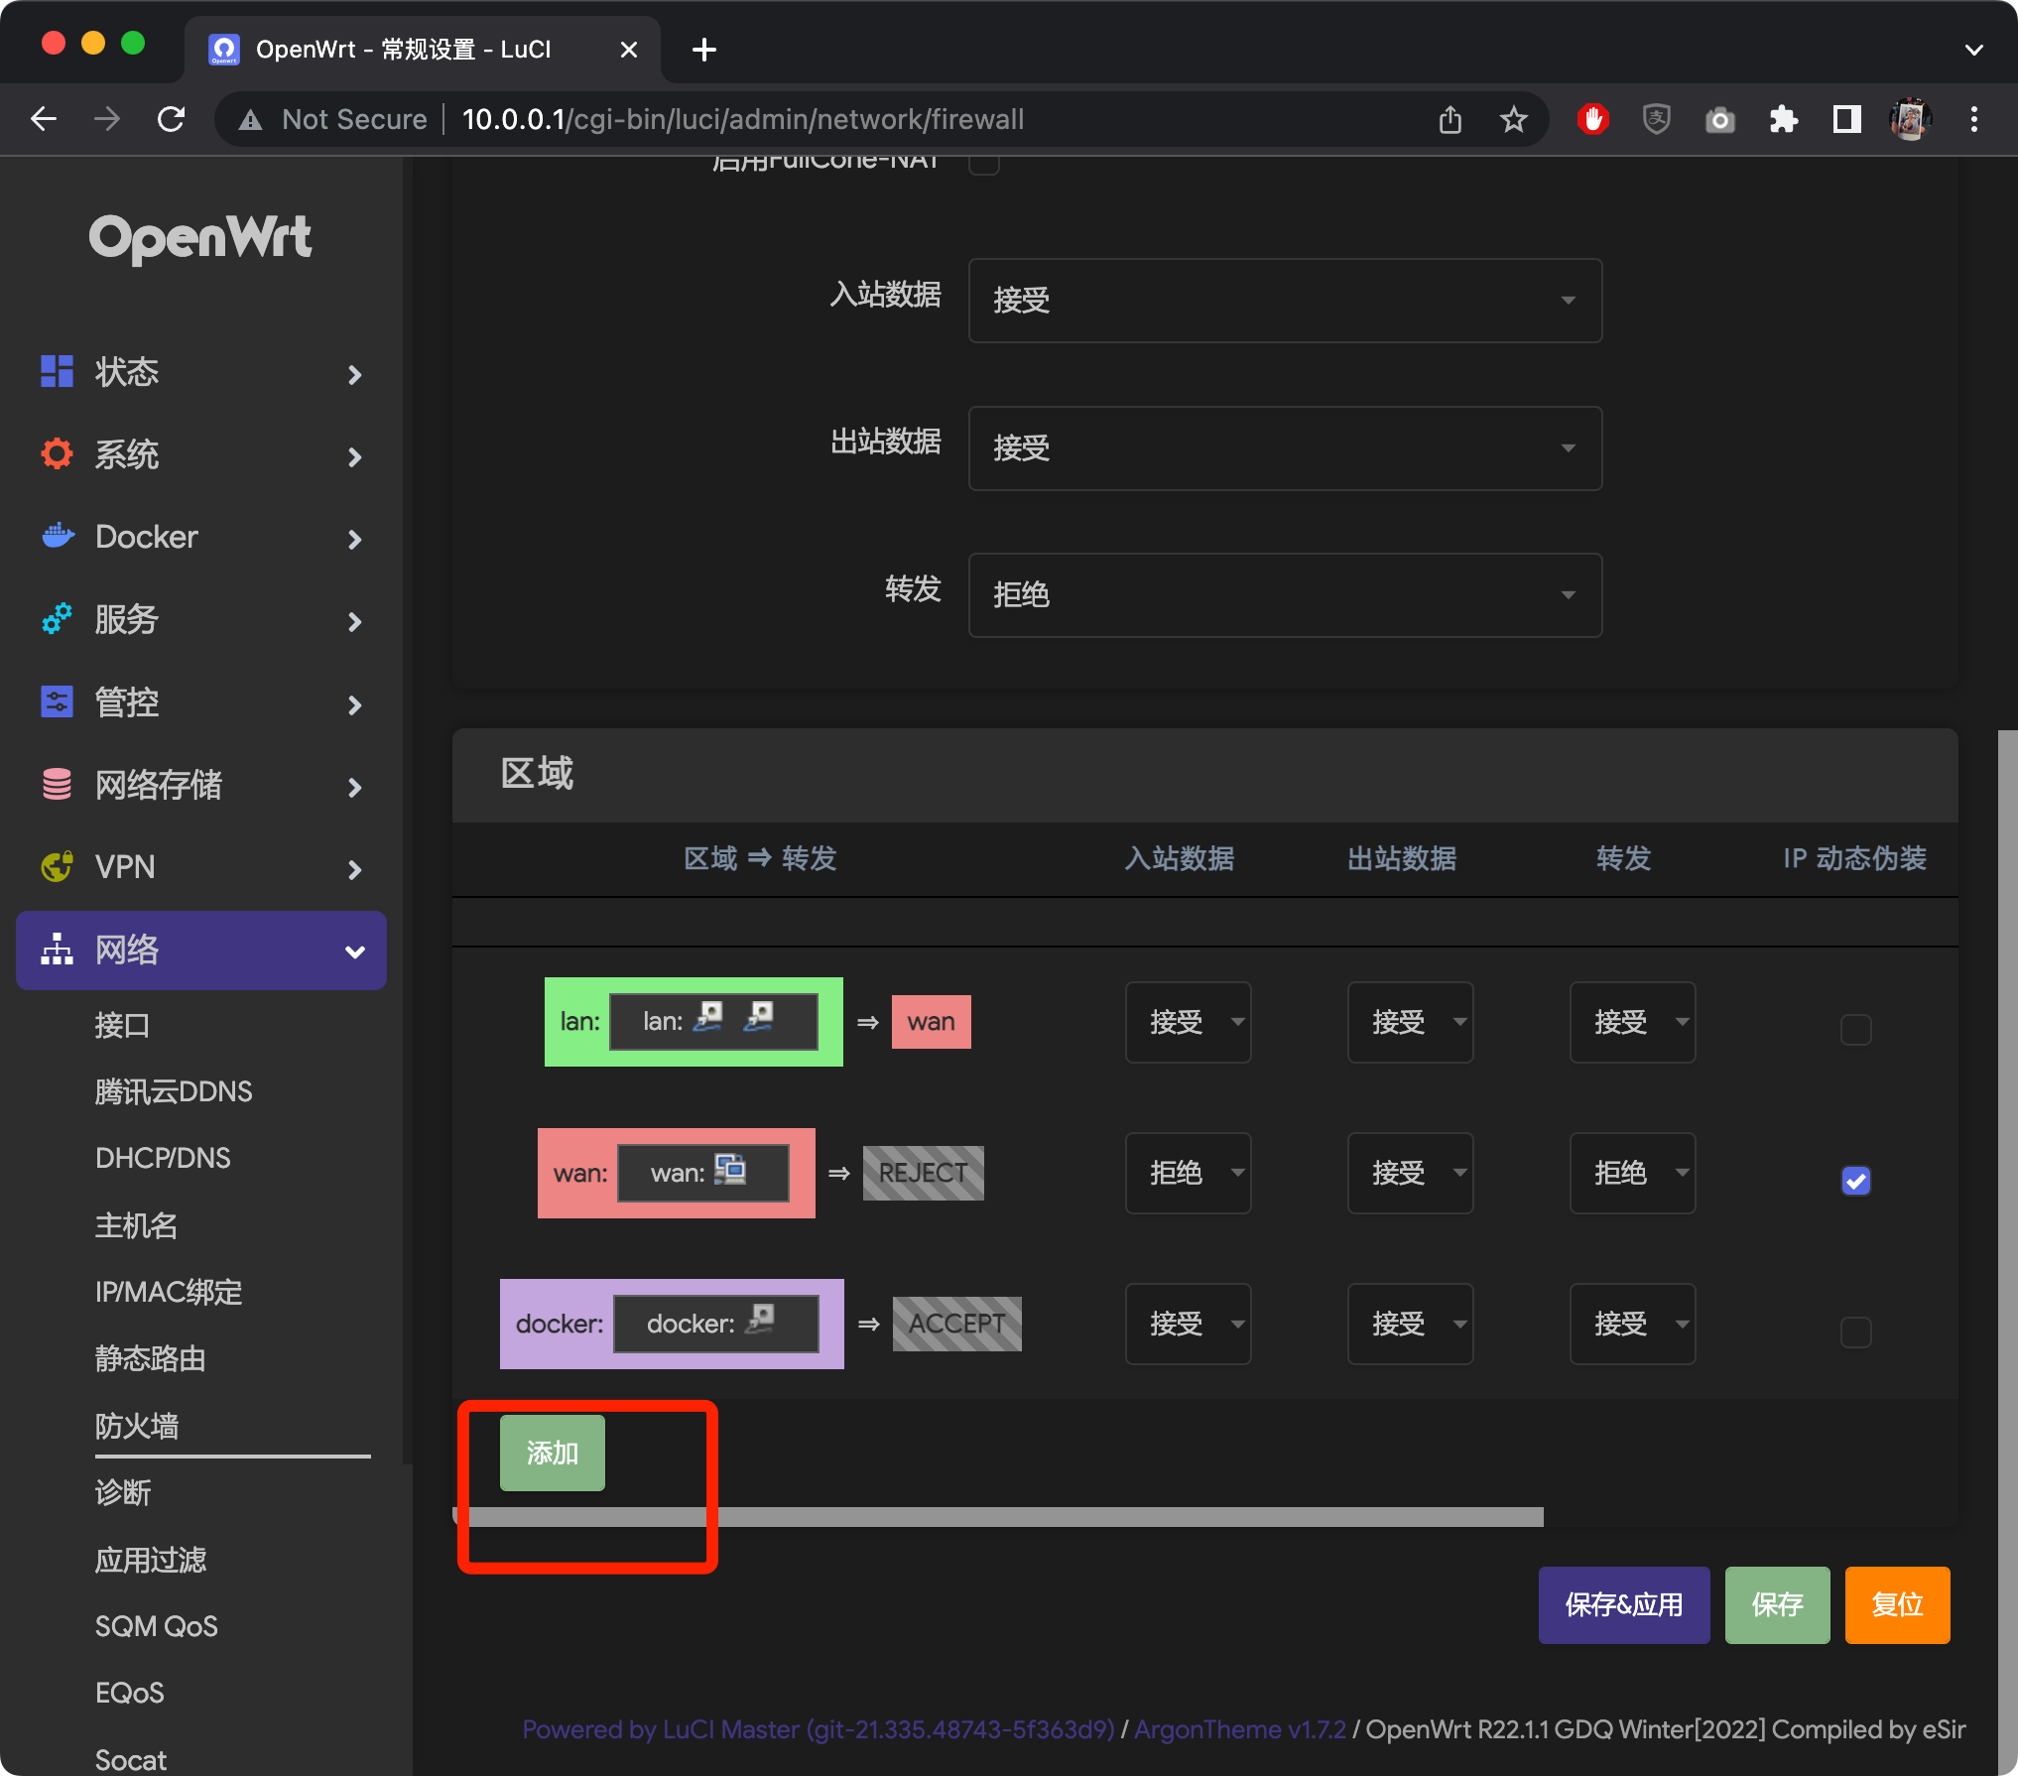Enable IP 动态伪装 for the lan zone
The image size is (2018, 1776).
(1855, 1030)
